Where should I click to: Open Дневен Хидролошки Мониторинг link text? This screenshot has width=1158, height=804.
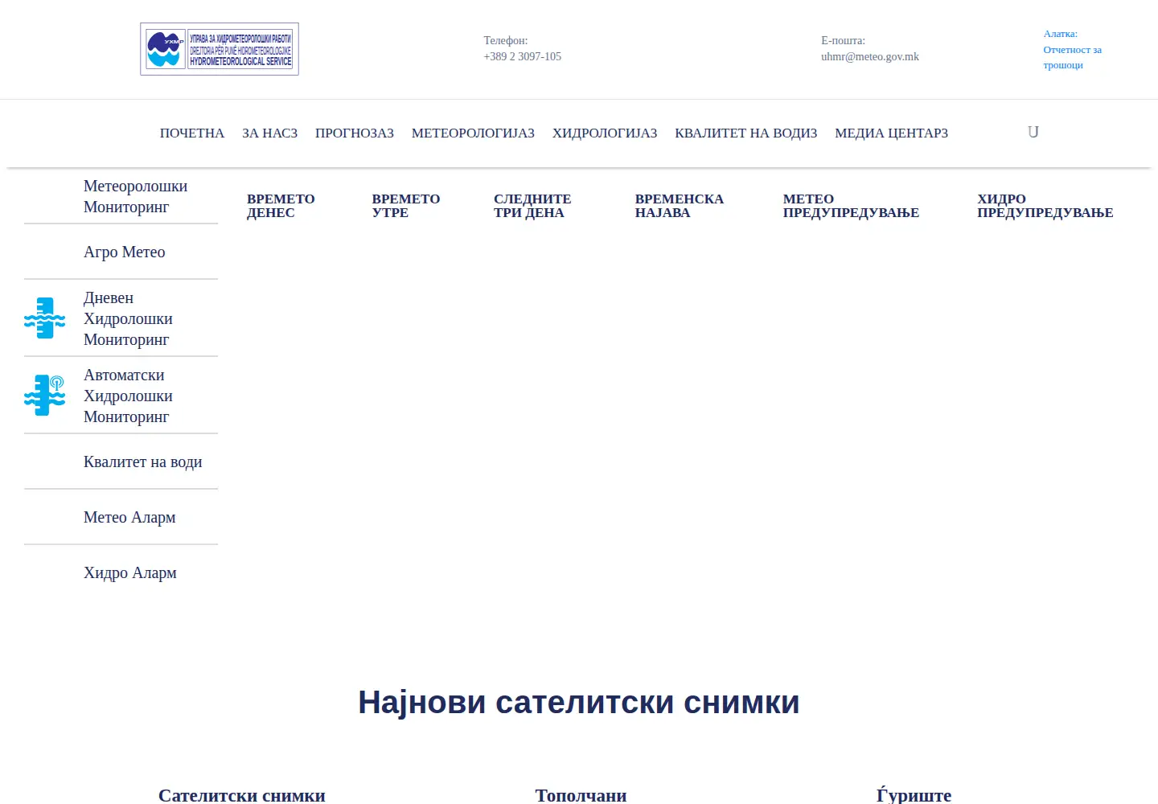tap(128, 318)
